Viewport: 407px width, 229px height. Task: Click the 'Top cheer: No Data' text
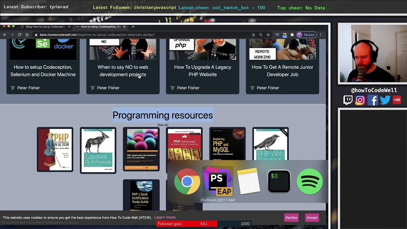tap(301, 8)
